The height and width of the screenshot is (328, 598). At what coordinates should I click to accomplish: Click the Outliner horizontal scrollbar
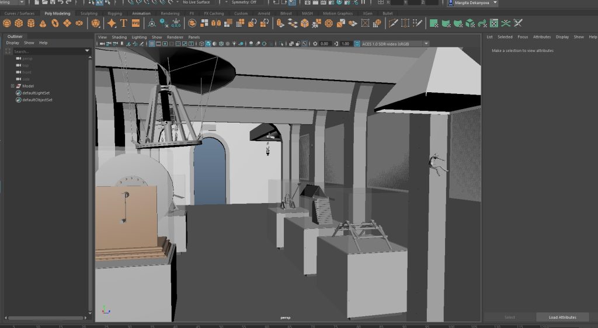(x=46, y=317)
